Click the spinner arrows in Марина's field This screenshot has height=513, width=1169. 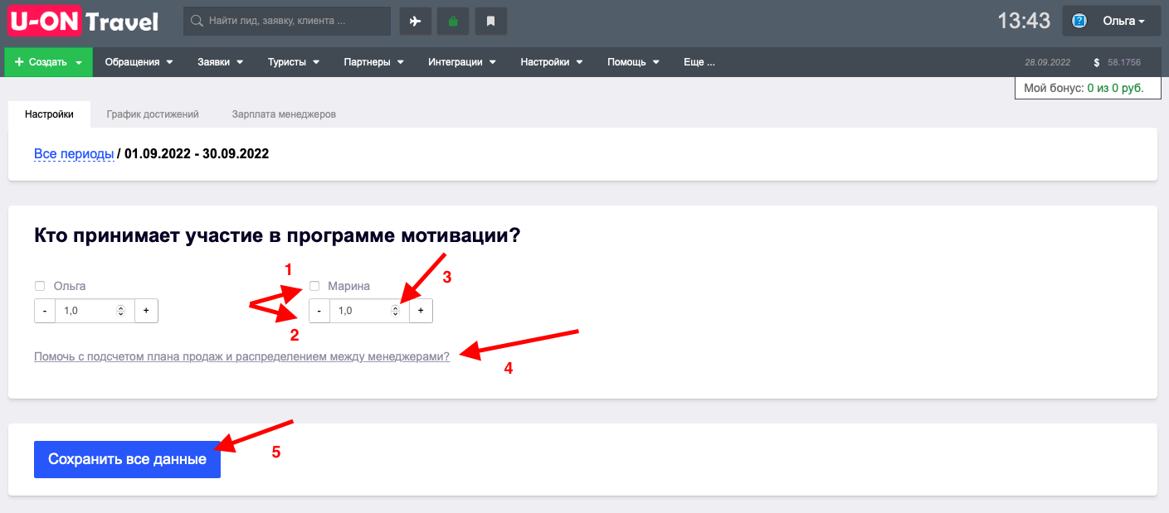point(396,311)
